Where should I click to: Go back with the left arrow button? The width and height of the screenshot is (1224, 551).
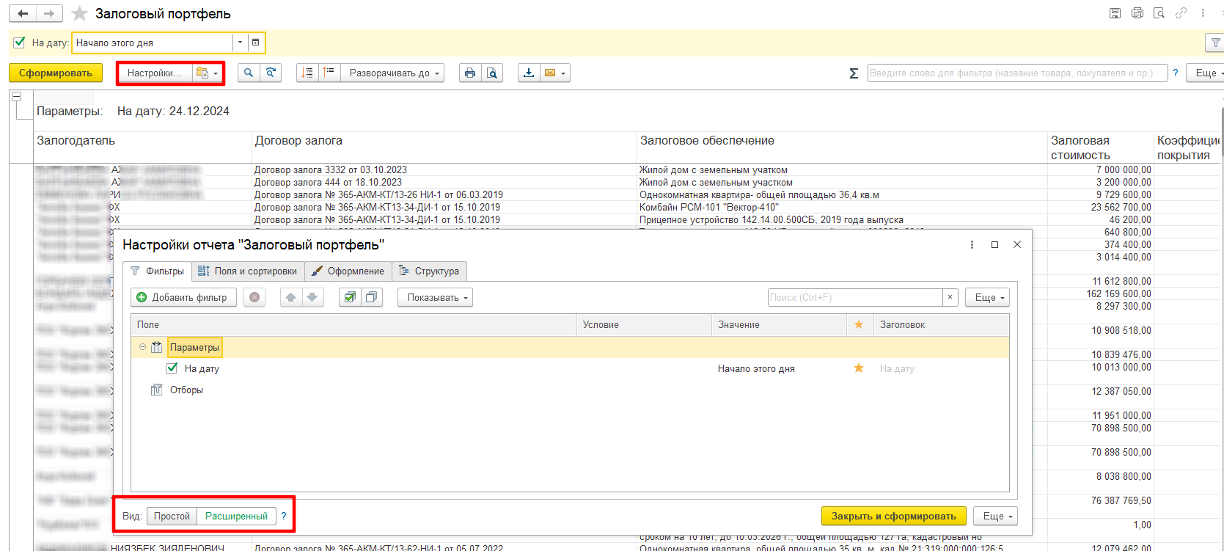click(23, 13)
